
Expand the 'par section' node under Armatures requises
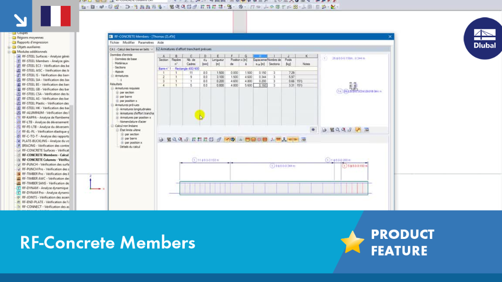click(117, 93)
